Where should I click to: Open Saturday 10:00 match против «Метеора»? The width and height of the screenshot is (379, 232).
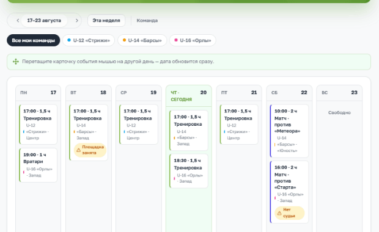click(289, 131)
